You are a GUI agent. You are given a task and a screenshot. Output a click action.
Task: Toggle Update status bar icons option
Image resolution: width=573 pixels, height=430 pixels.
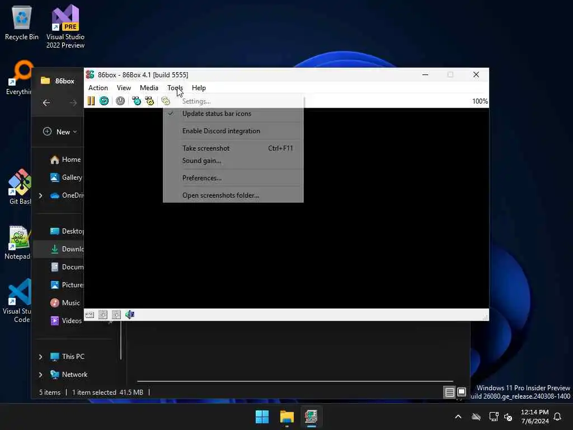pyautogui.click(x=233, y=113)
